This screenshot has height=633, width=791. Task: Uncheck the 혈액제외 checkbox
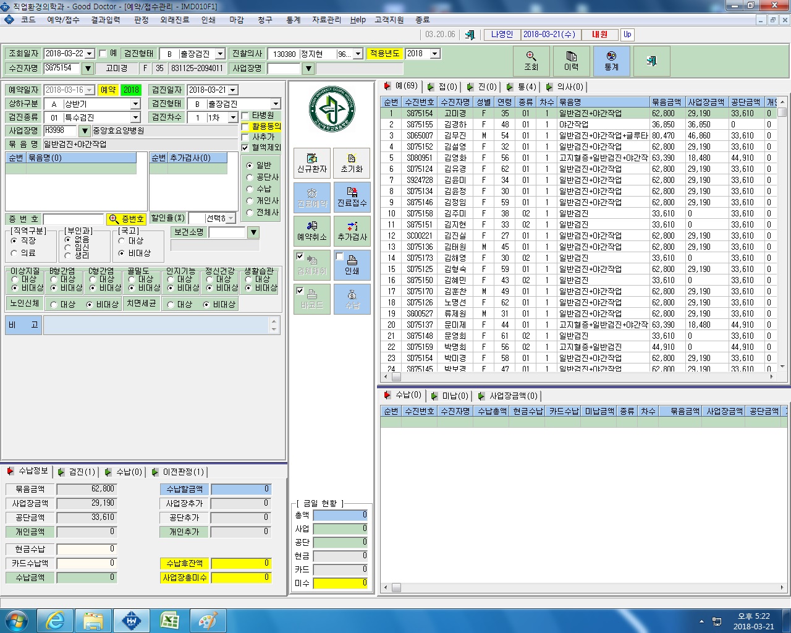click(245, 148)
